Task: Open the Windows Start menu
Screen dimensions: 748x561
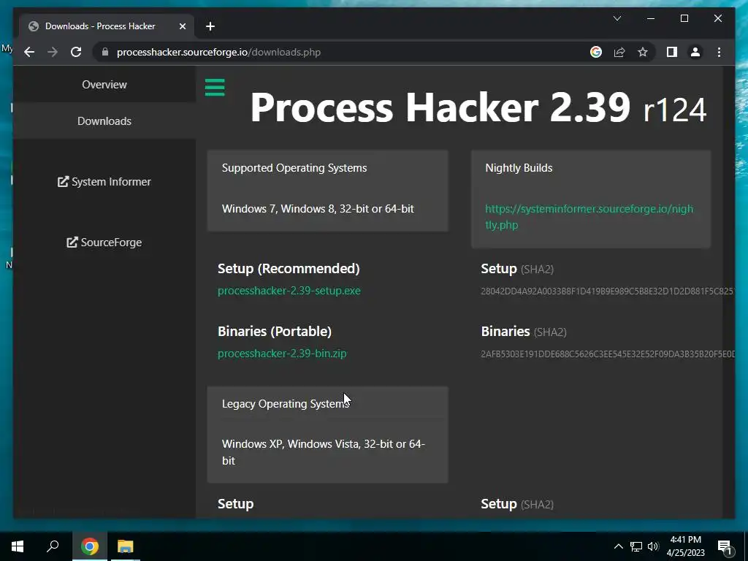Action: (18, 546)
